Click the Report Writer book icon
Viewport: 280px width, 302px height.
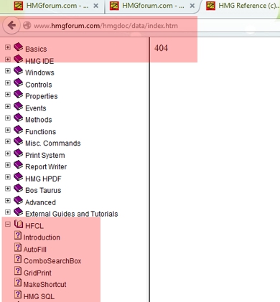coord(18,165)
